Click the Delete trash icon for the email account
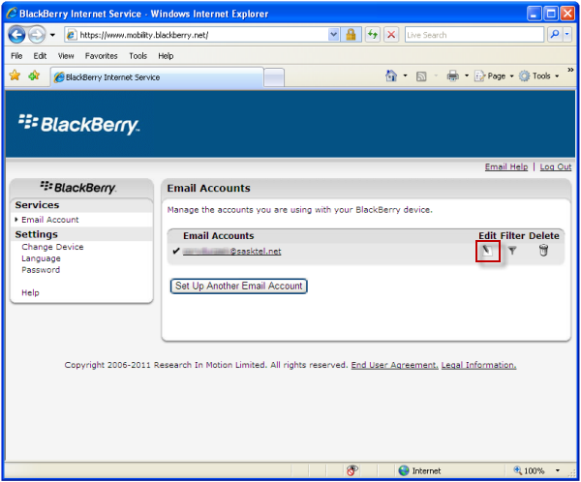The height and width of the screenshot is (482, 581). tap(543, 251)
